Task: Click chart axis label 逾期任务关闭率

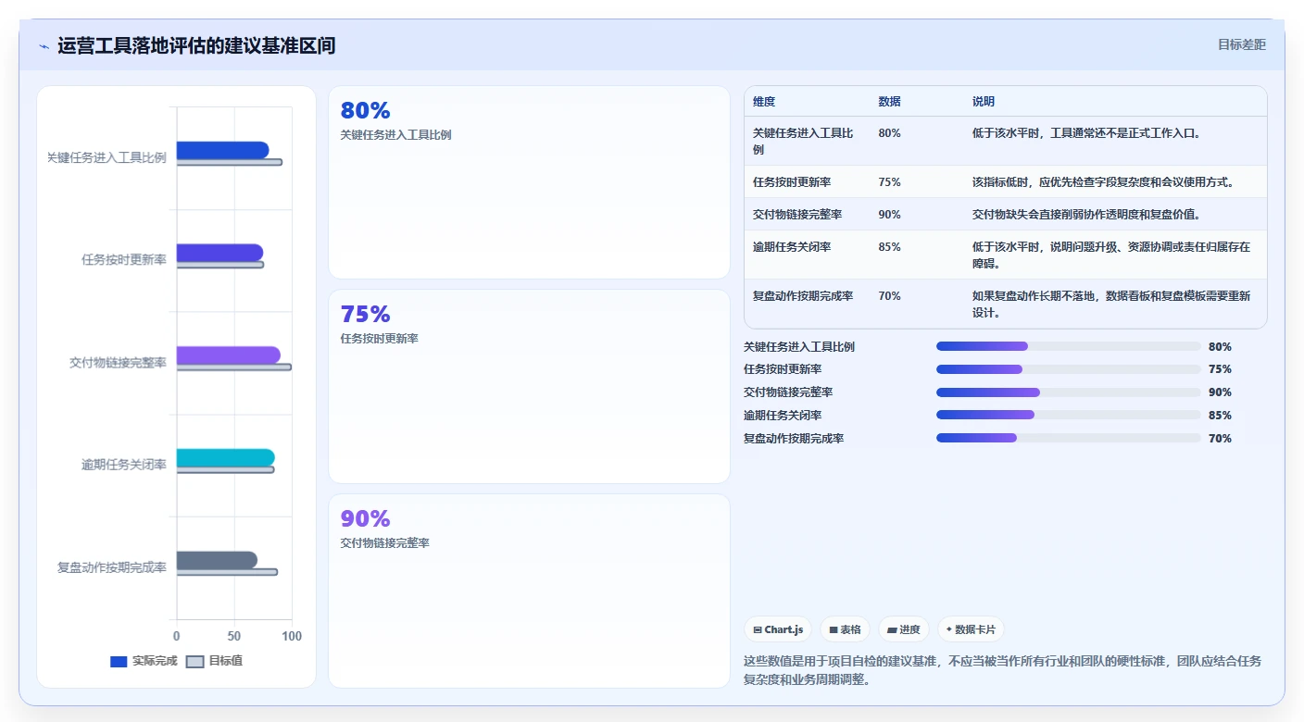Action: (124, 465)
